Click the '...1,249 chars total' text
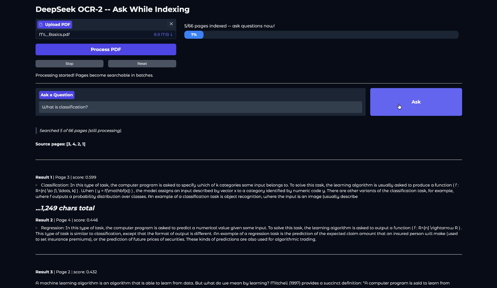The width and height of the screenshot is (497, 288). [65, 208]
